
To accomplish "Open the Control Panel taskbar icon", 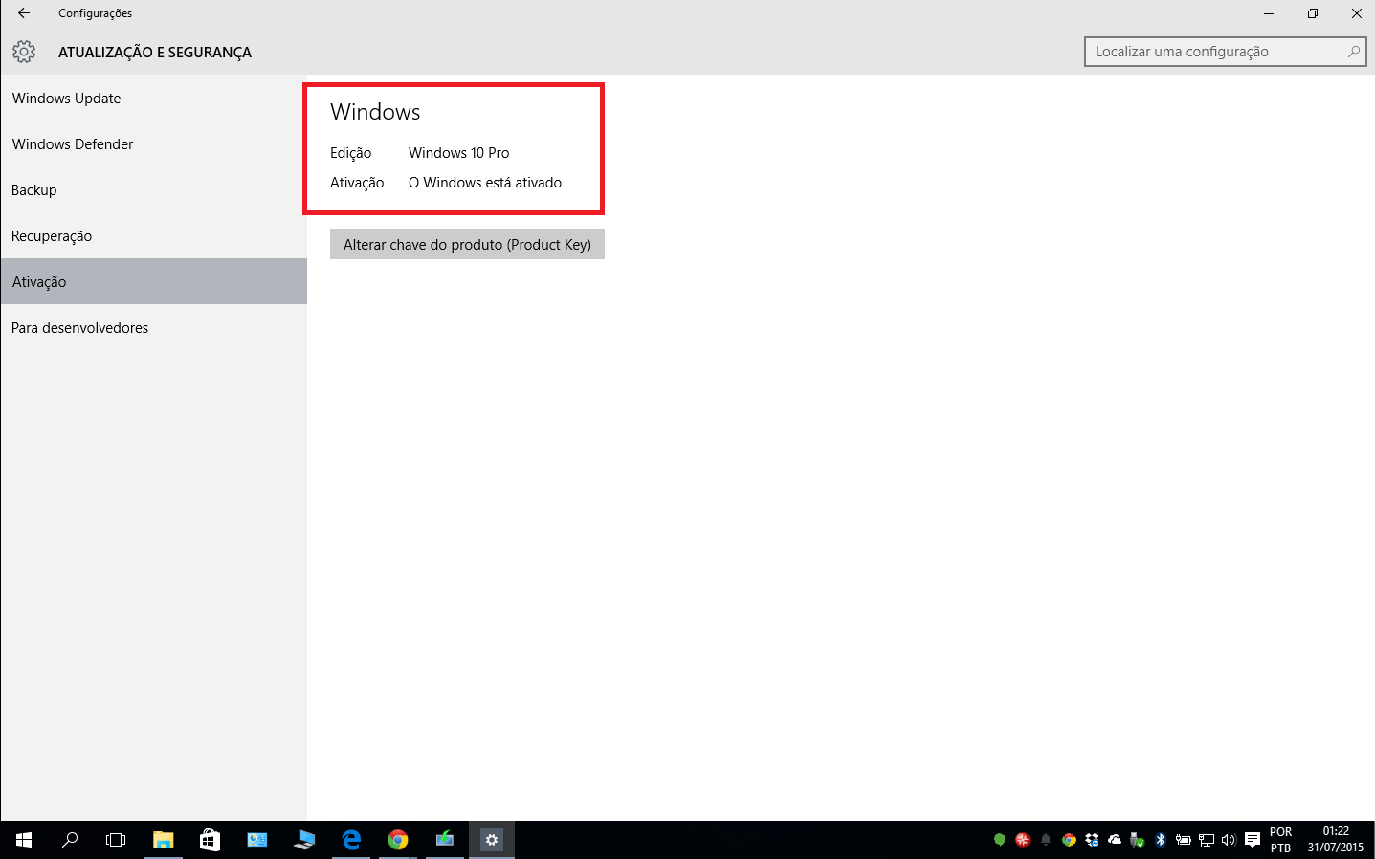I will (x=257, y=840).
